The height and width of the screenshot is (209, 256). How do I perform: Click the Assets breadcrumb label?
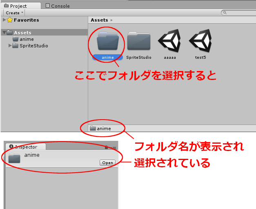[99, 20]
